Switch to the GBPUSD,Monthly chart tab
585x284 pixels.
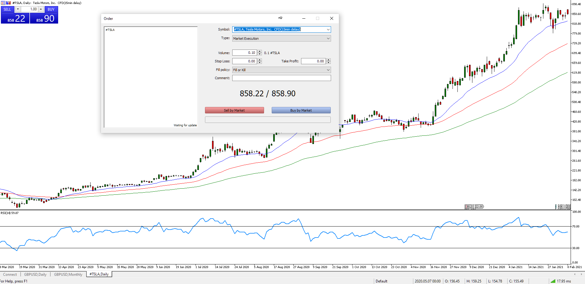[68, 275]
